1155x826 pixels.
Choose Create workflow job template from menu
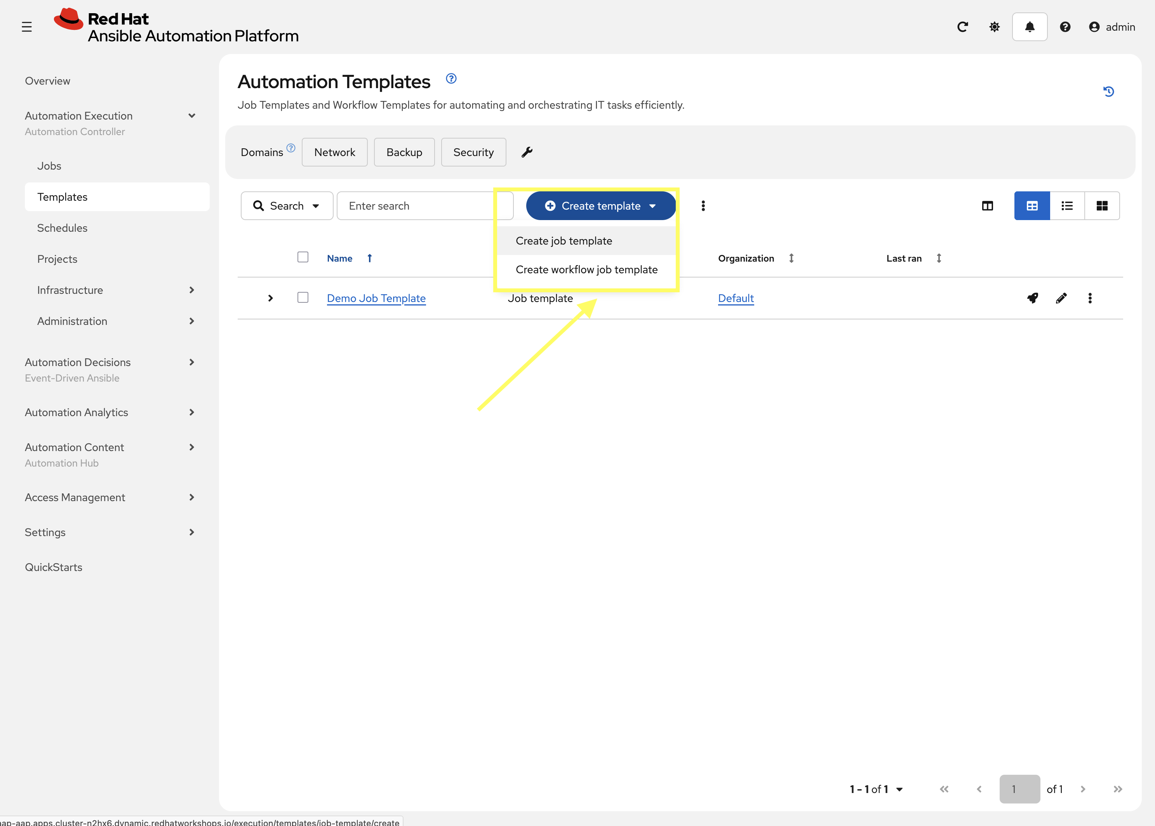coord(586,269)
